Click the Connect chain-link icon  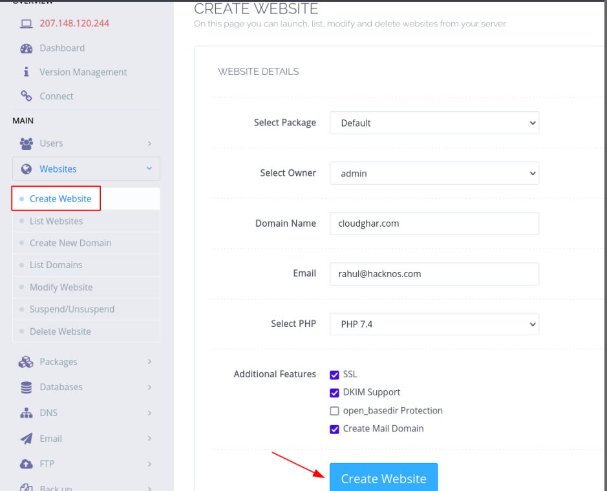27,96
